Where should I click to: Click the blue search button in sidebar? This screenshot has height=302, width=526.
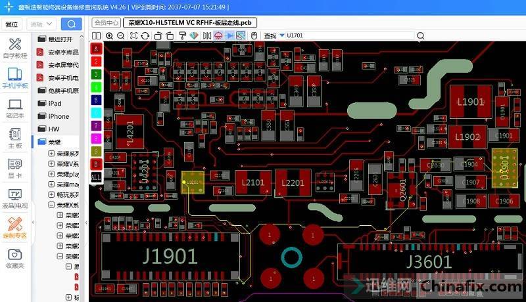(x=71, y=24)
